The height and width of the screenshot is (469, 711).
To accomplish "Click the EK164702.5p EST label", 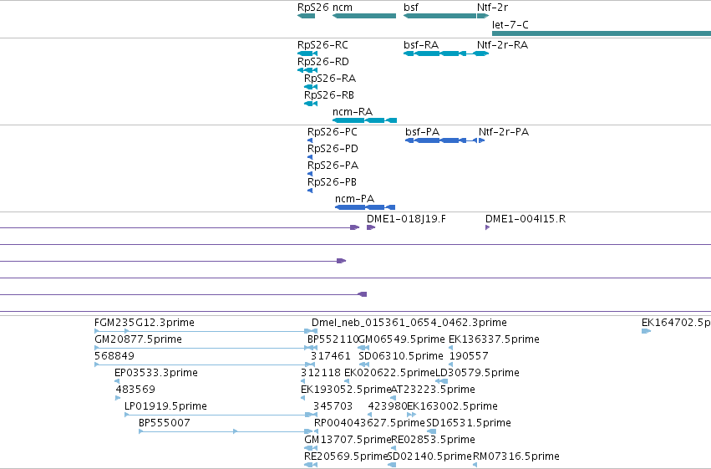I will [676, 323].
